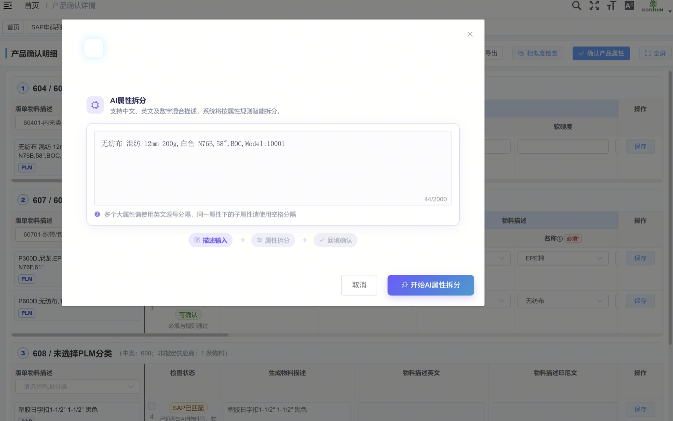The width and height of the screenshot is (673, 421).
Task: Click the 回填确认 step pill
Action: coord(335,240)
